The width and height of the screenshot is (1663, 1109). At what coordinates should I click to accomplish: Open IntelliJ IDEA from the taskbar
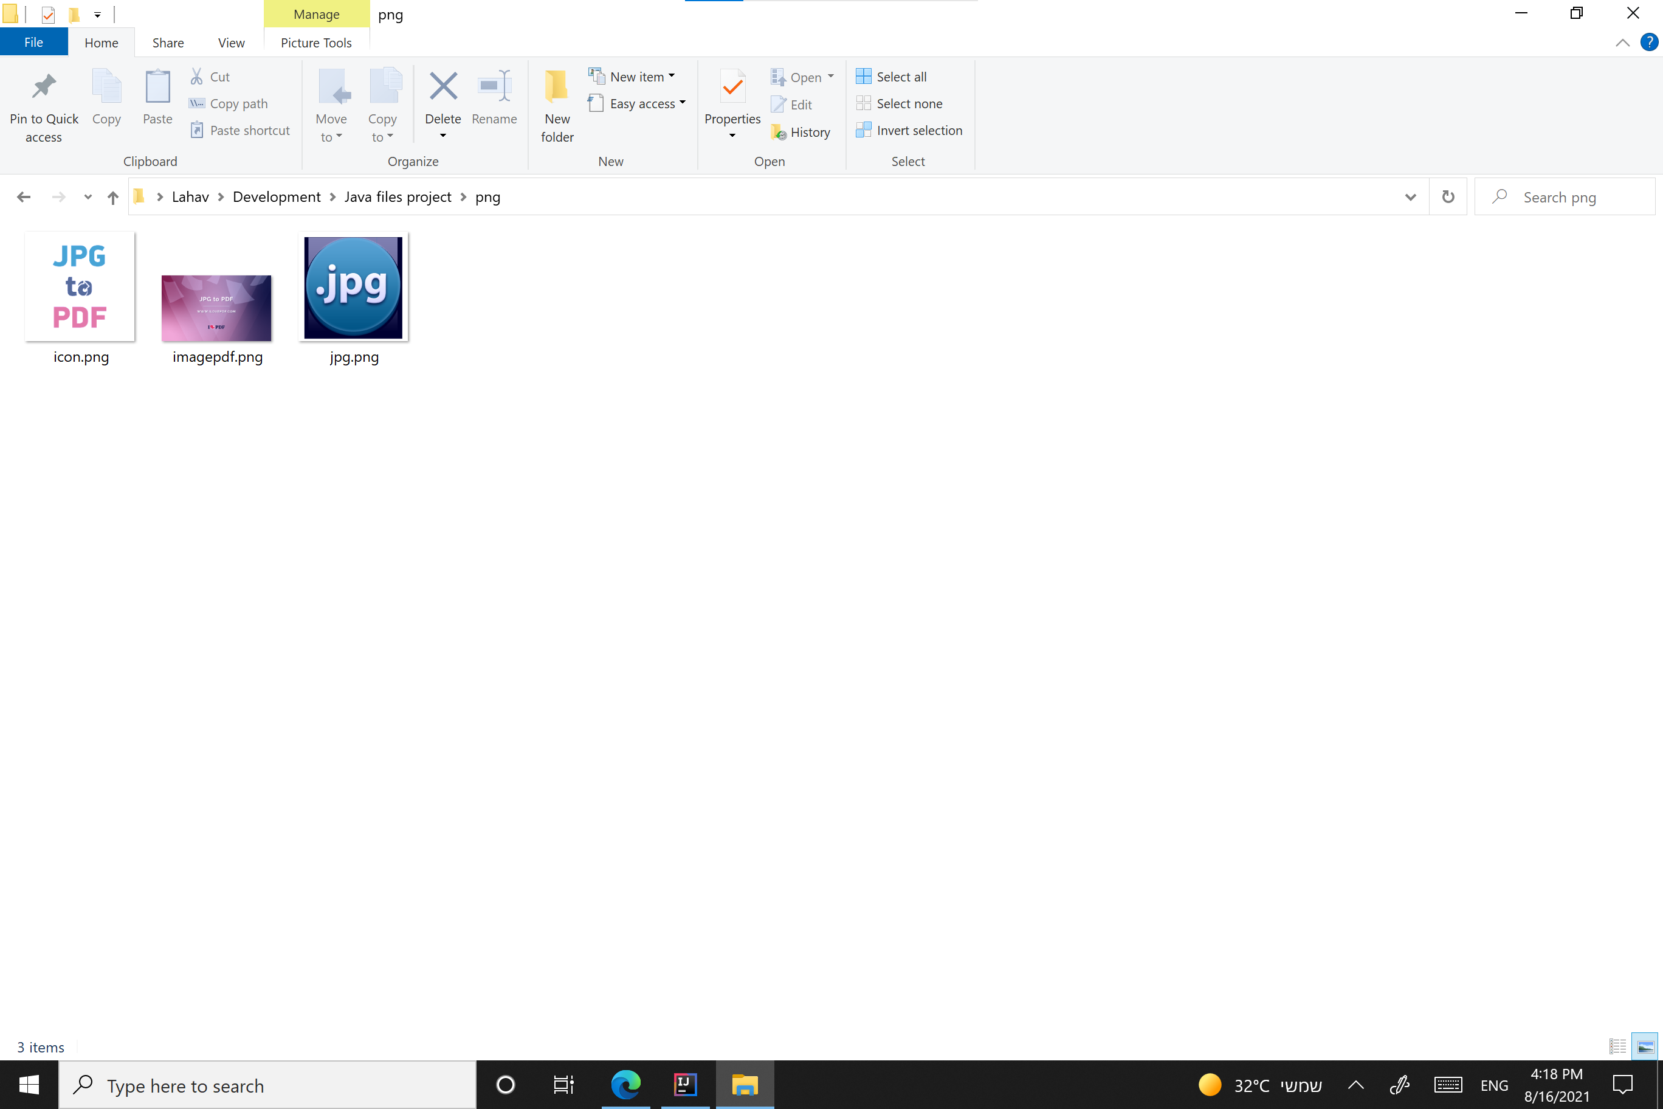(x=684, y=1084)
